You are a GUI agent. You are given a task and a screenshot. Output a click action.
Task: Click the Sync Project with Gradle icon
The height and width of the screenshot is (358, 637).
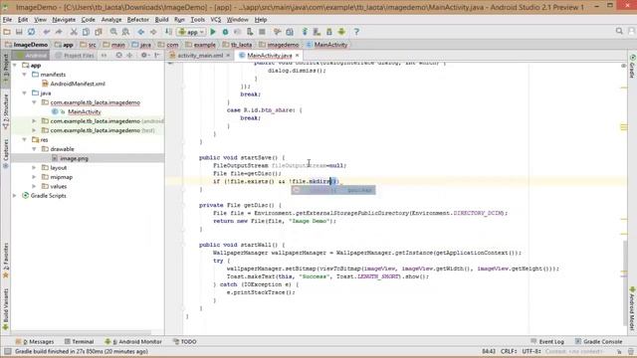click(305, 32)
